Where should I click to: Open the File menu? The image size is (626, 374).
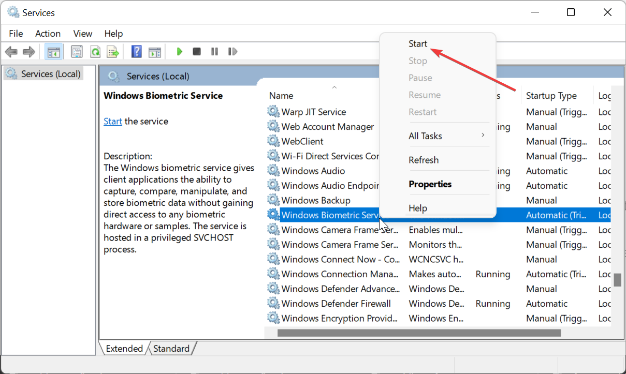click(16, 34)
